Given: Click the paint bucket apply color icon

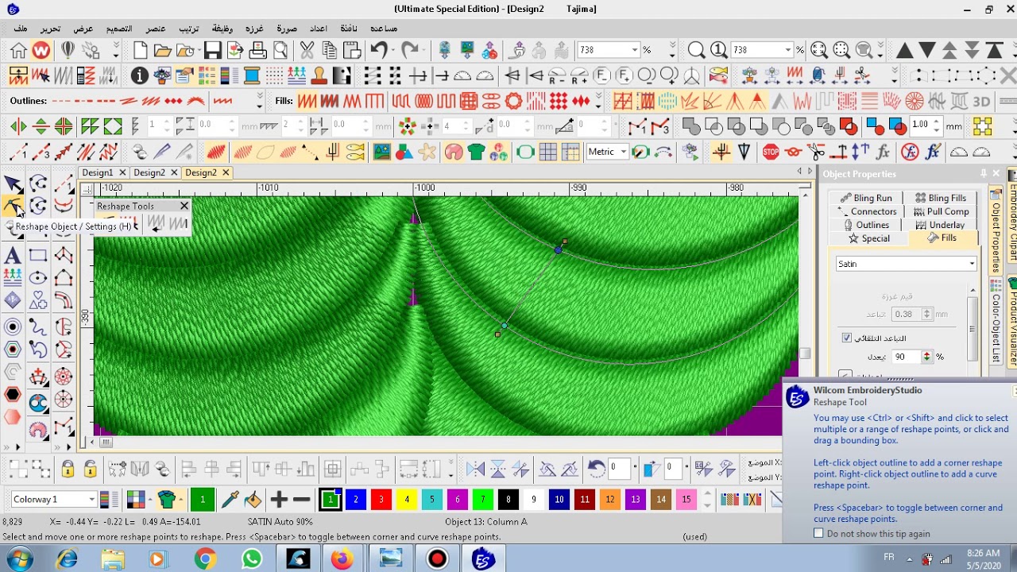Looking at the screenshot, I should 253,500.
